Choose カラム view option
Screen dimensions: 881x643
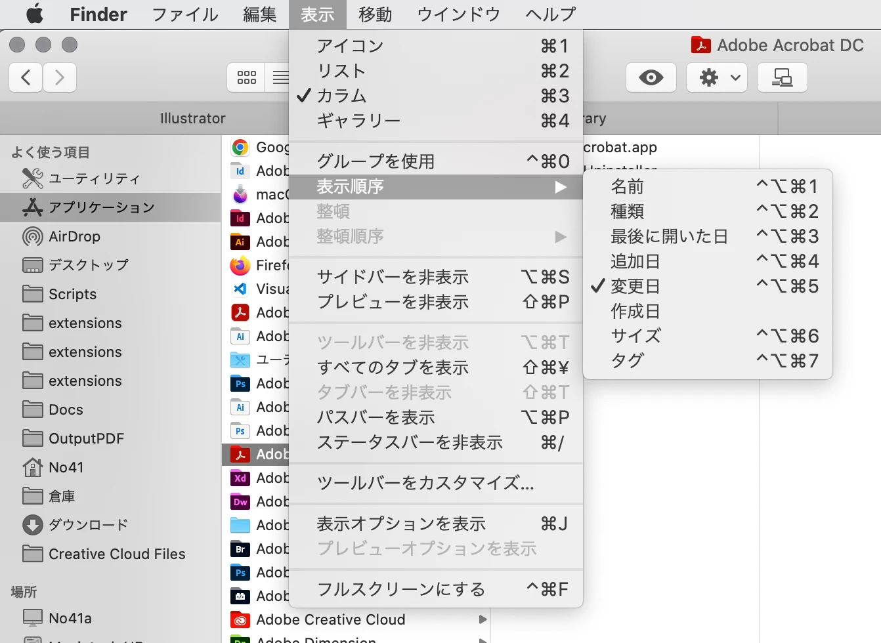[x=436, y=96]
